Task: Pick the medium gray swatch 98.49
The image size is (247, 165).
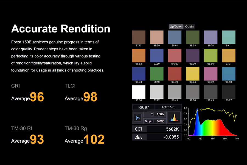Action: [175, 92]
